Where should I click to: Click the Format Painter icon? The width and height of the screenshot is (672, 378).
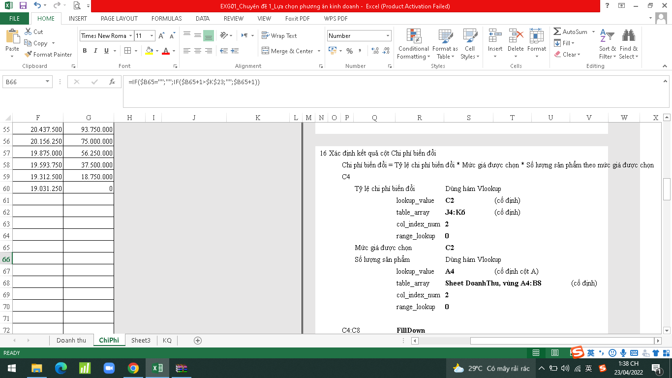pos(29,55)
